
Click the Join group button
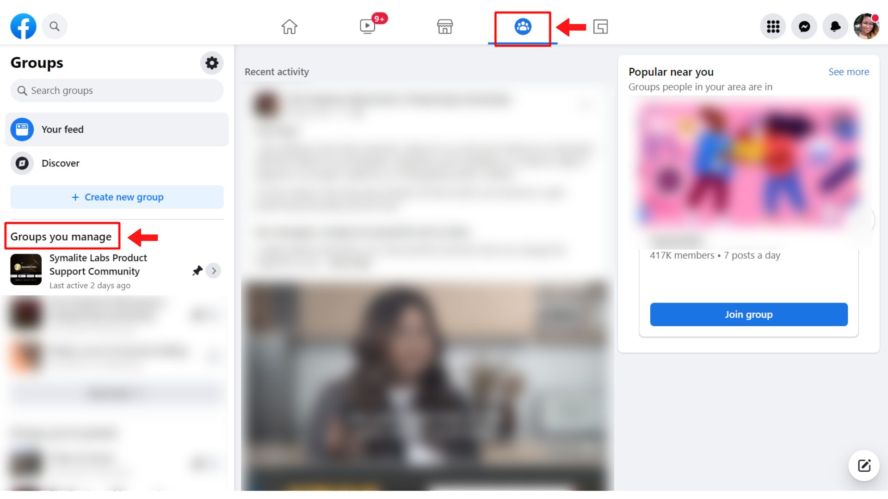click(x=749, y=315)
